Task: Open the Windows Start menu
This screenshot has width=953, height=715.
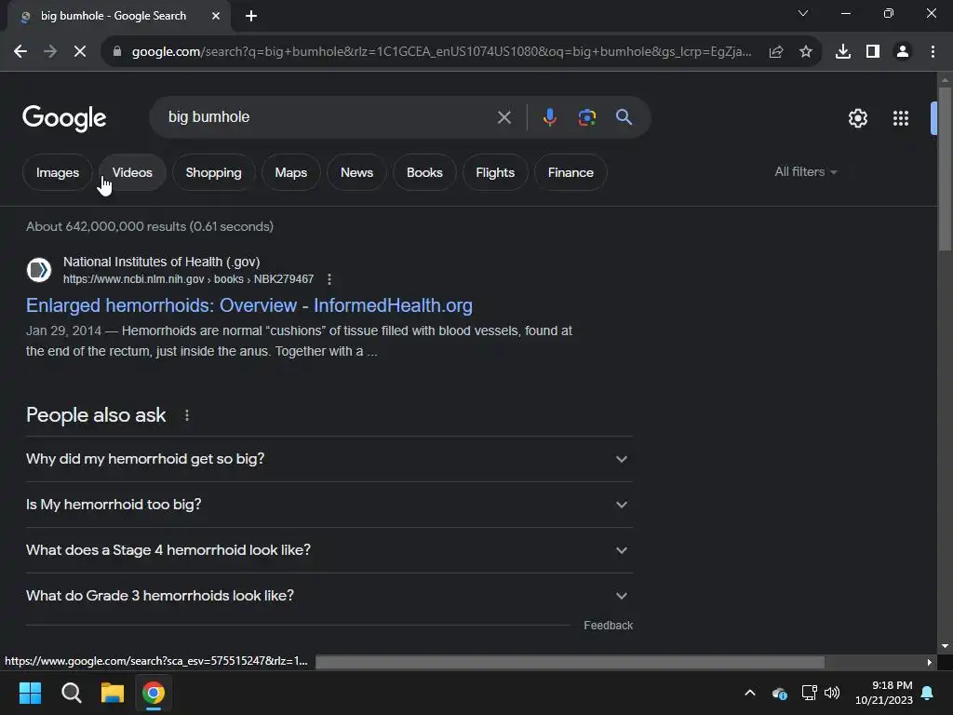Action: point(30,693)
